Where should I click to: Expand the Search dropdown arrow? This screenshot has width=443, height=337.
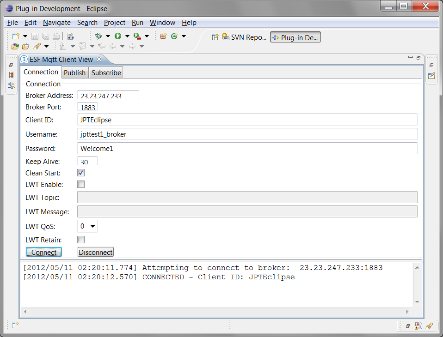[x=46, y=46]
